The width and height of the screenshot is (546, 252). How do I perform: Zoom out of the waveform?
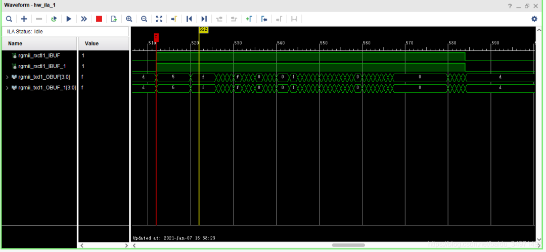(x=144, y=19)
